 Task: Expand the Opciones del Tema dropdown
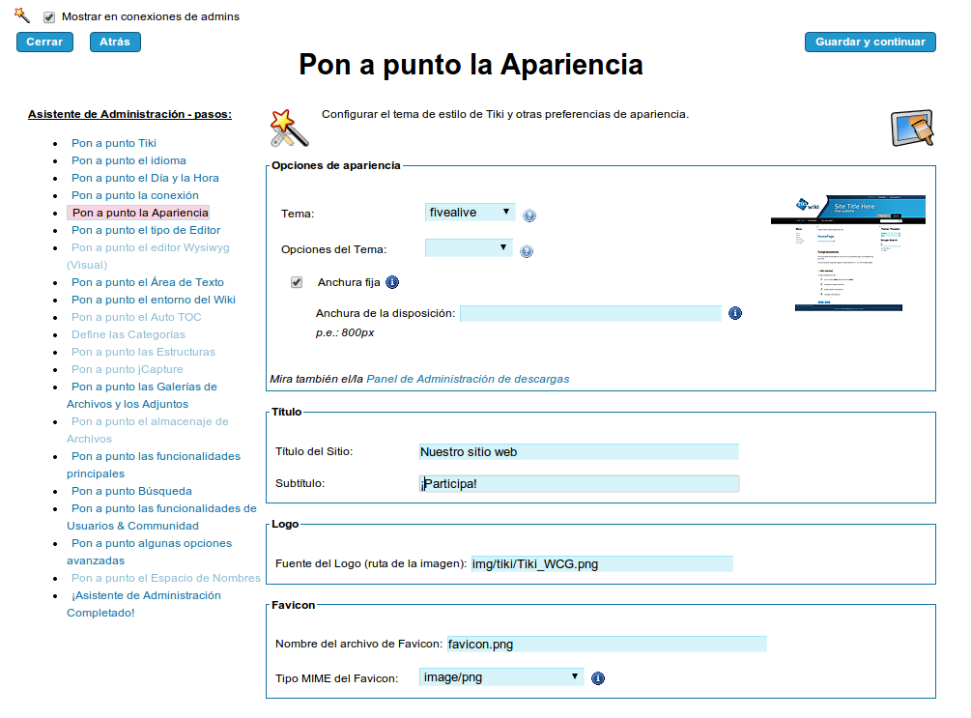point(470,248)
